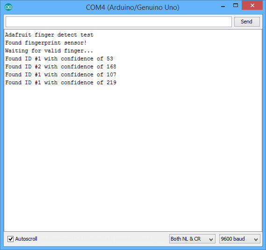Image resolution: width=266 pixels, height=250 pixels.
Task: Click the COM4 (Arduino/Genuino Uno) title bar
Action: coord(132,7)
